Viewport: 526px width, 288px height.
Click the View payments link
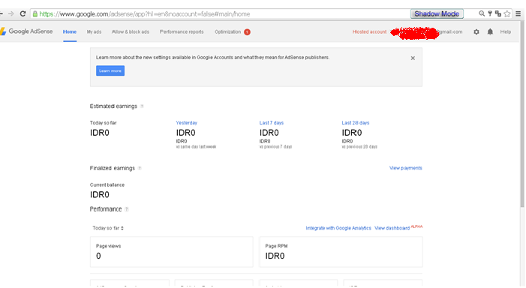click(x=406, y=168)
